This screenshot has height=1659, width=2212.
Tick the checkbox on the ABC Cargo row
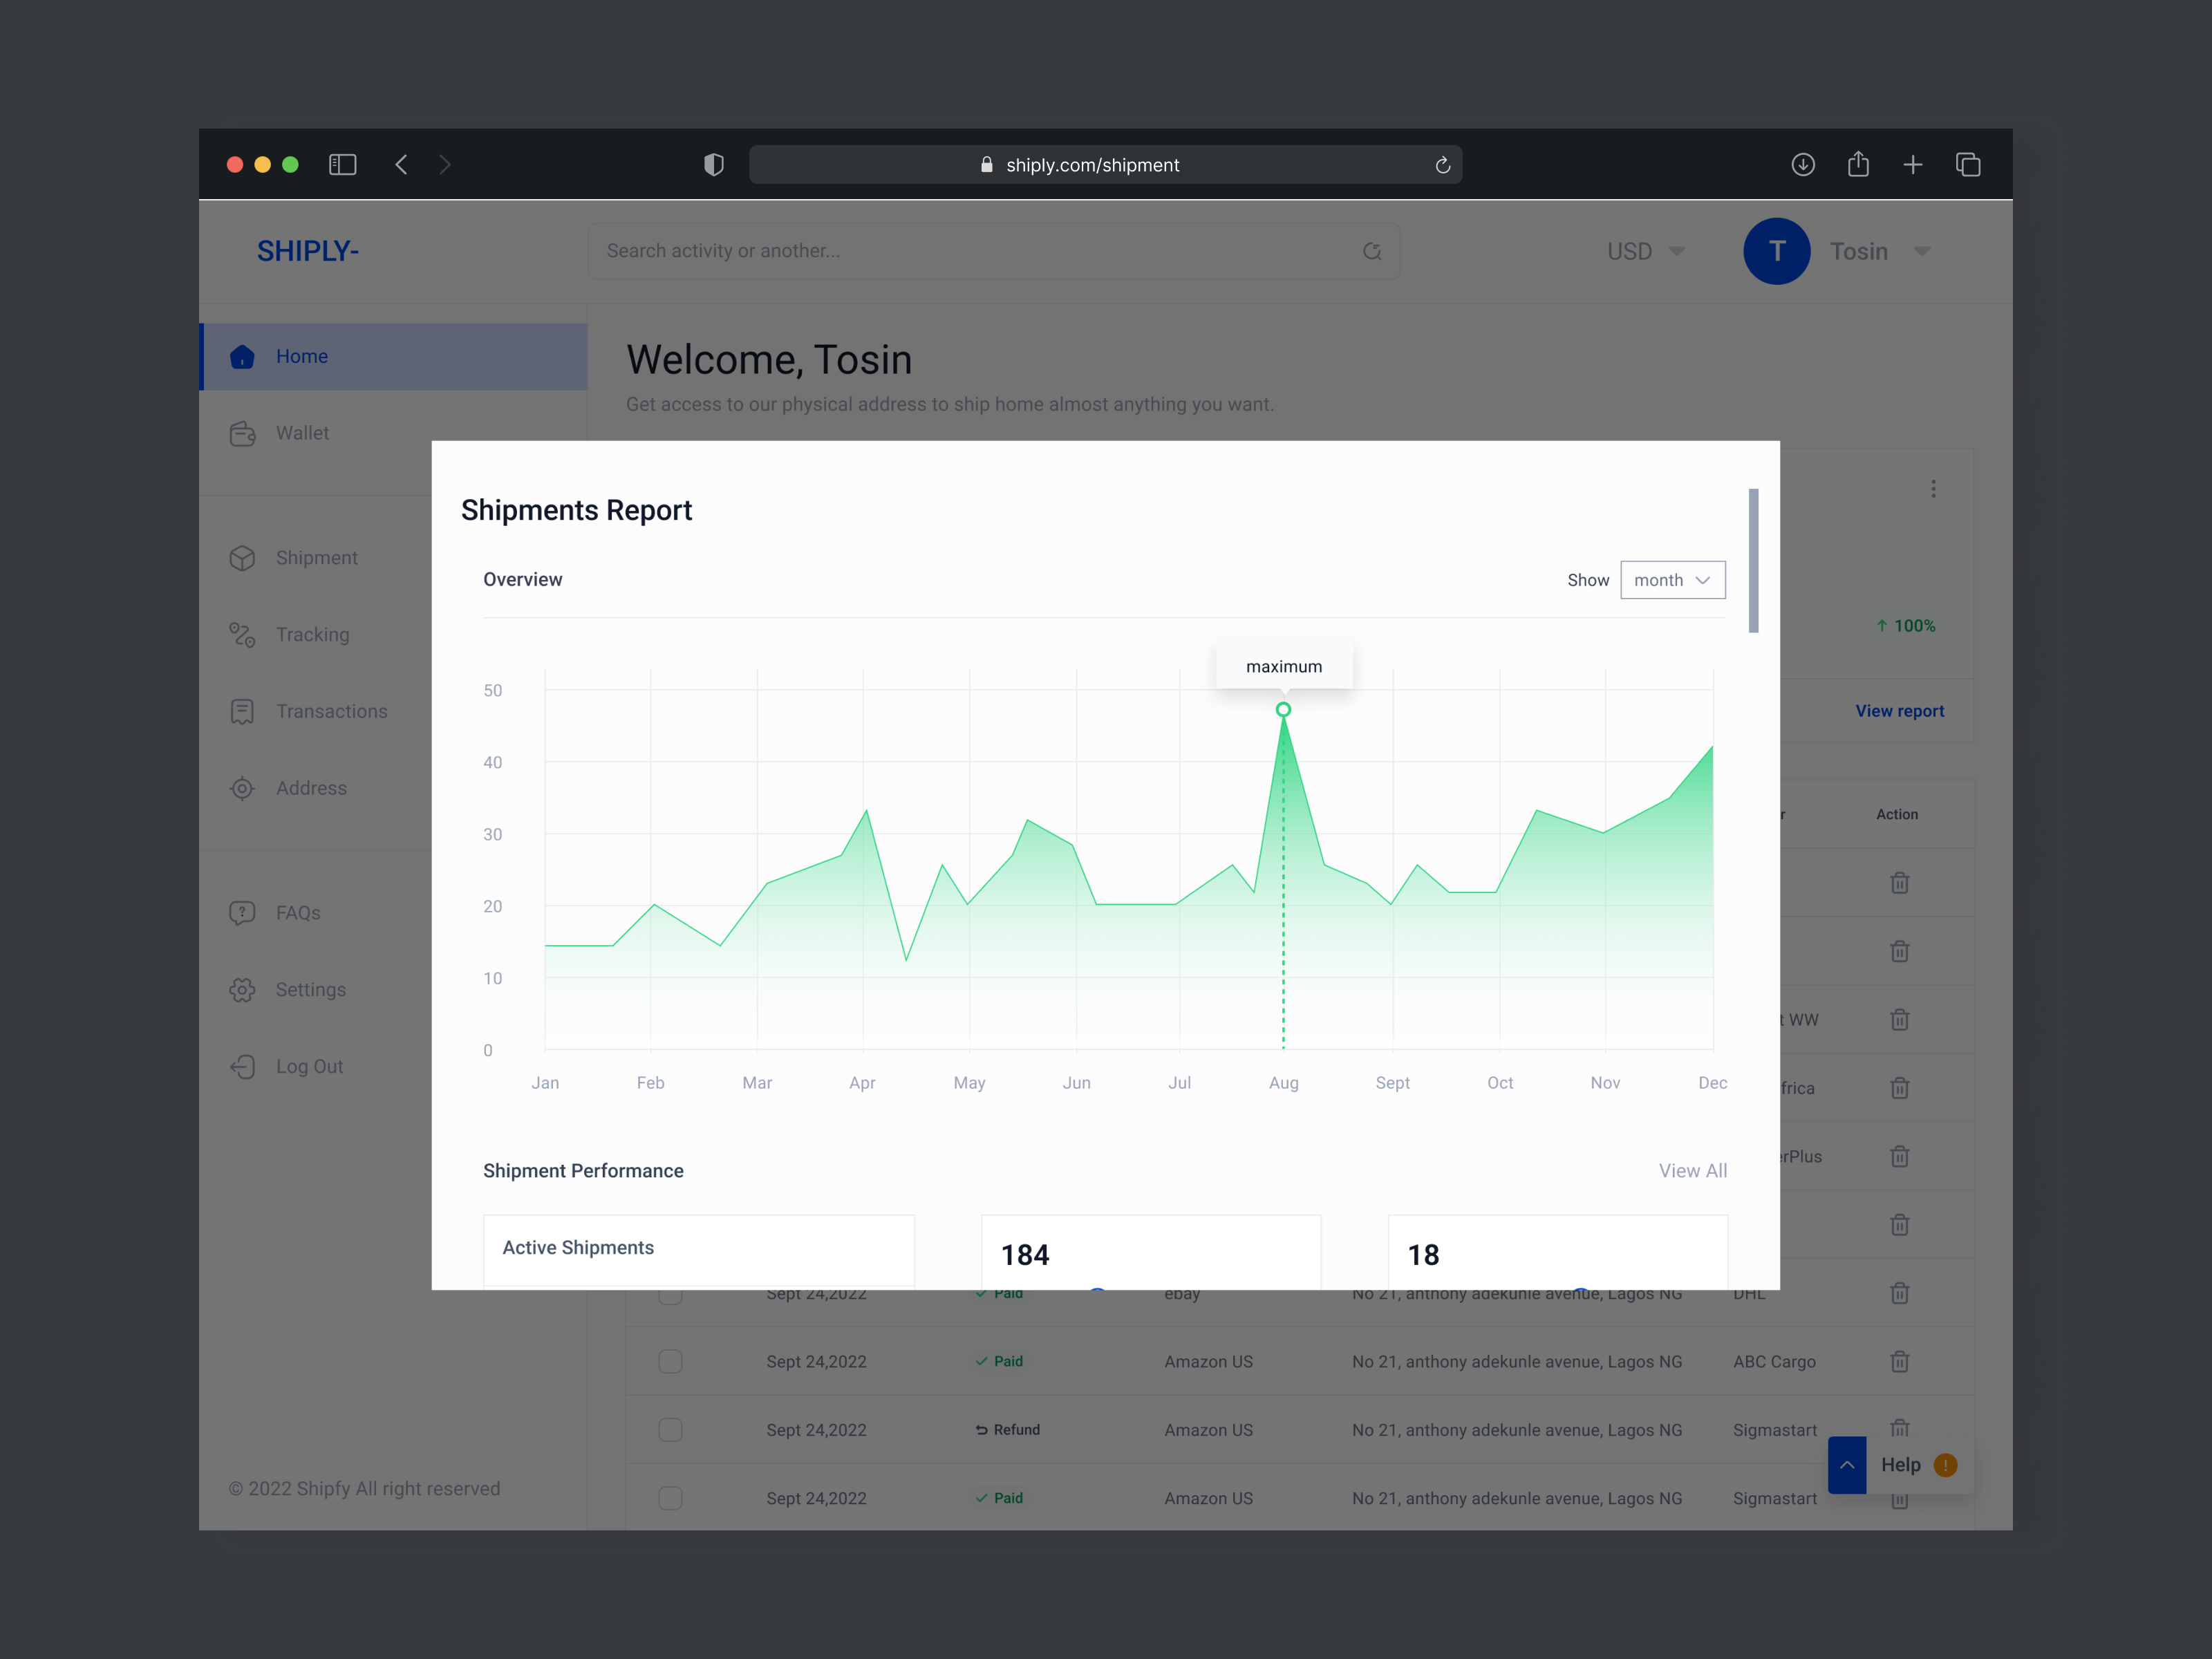coord(670,1361)
